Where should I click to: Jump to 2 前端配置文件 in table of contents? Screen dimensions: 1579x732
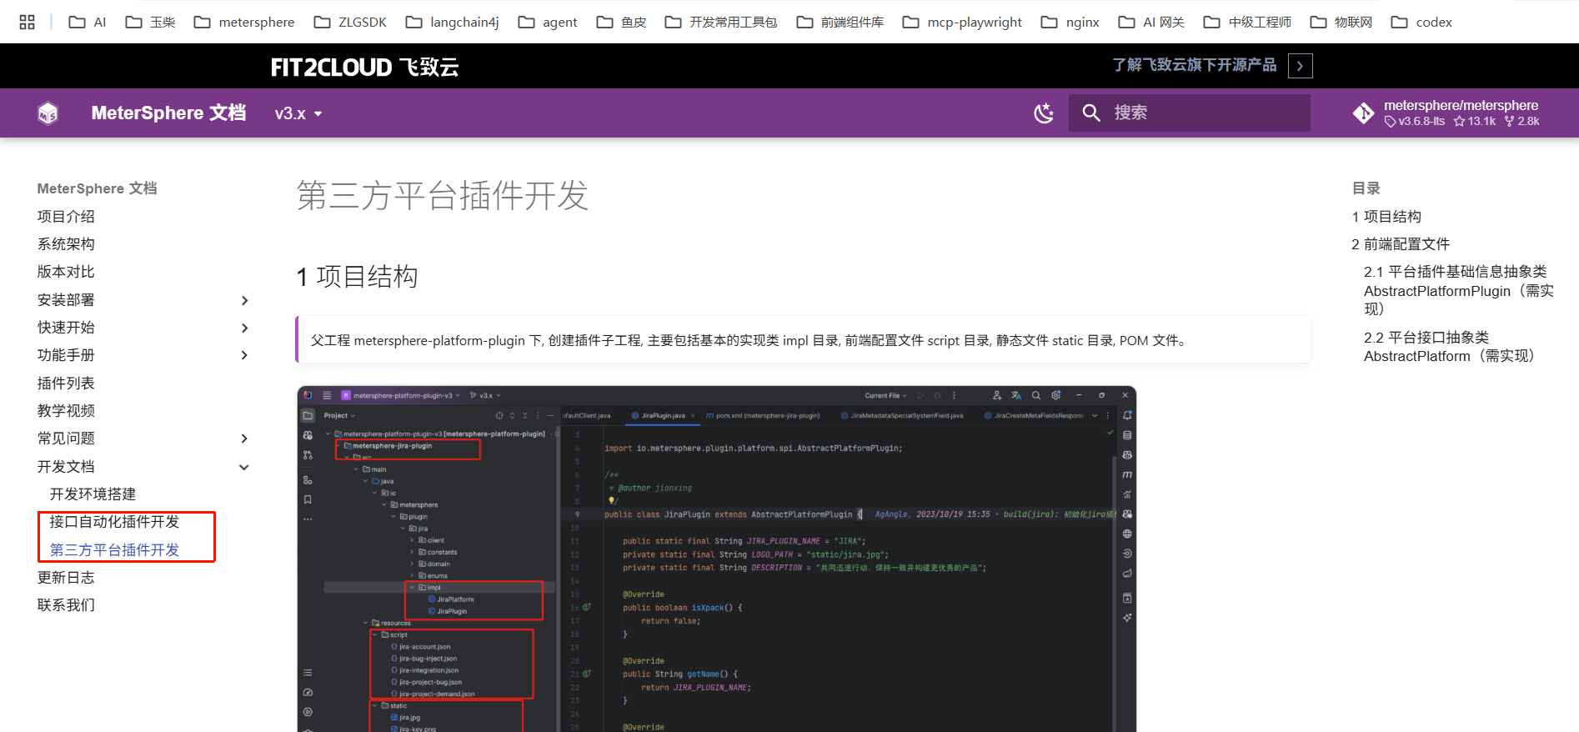coord(1401,244)
